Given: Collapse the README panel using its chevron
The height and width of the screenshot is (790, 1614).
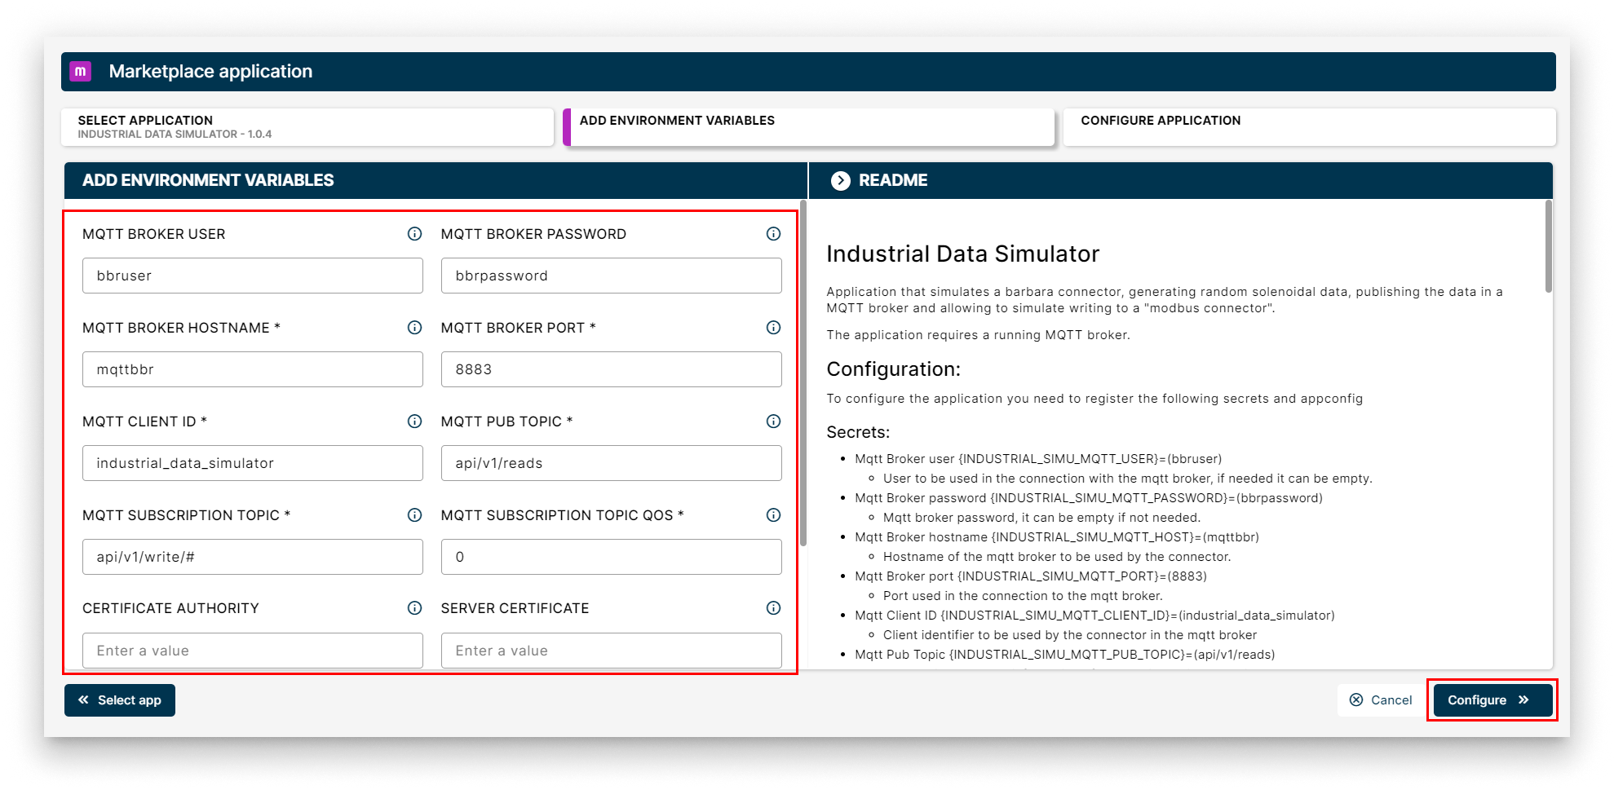Looking at the screenshot, I should [839, 180].
